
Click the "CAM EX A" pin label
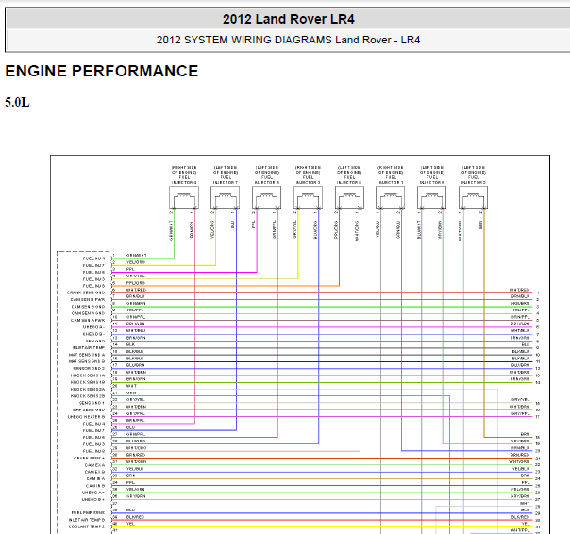click(94, 465)
